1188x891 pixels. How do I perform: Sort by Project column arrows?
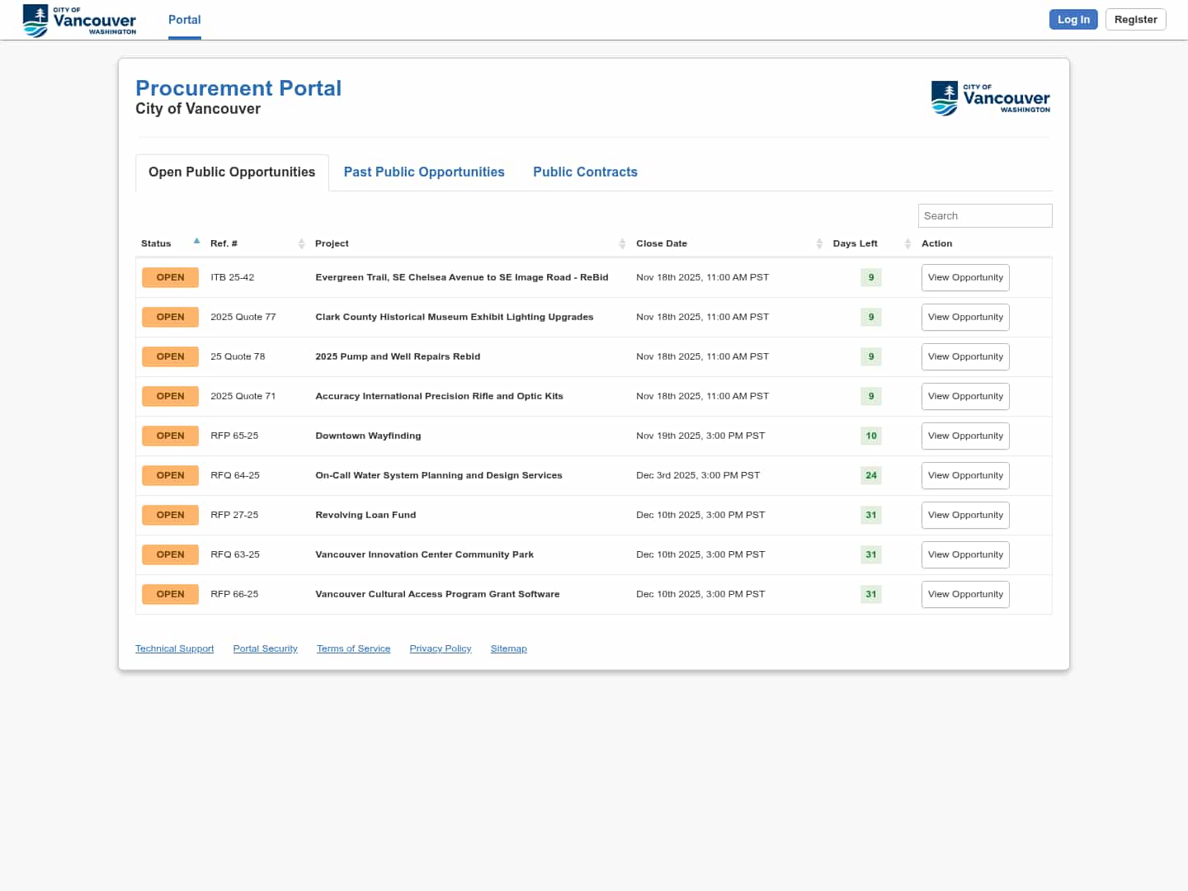tap(622, 243)
